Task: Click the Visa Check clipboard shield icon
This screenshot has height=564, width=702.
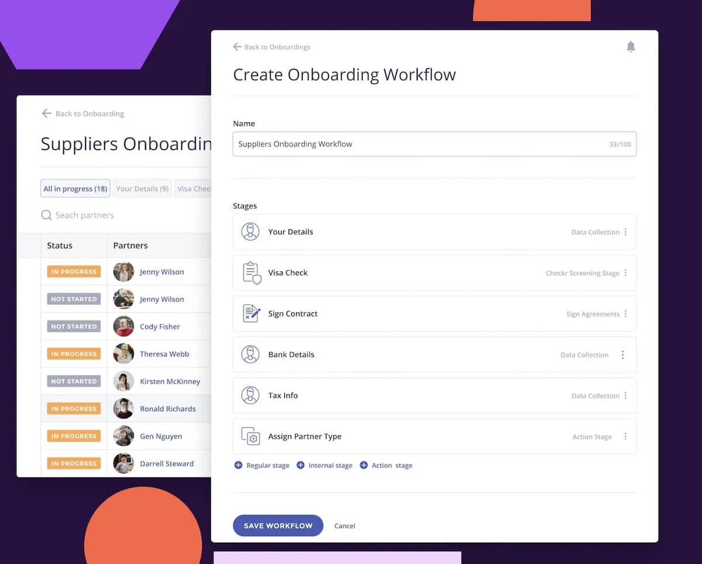Action: pos(252,273)
